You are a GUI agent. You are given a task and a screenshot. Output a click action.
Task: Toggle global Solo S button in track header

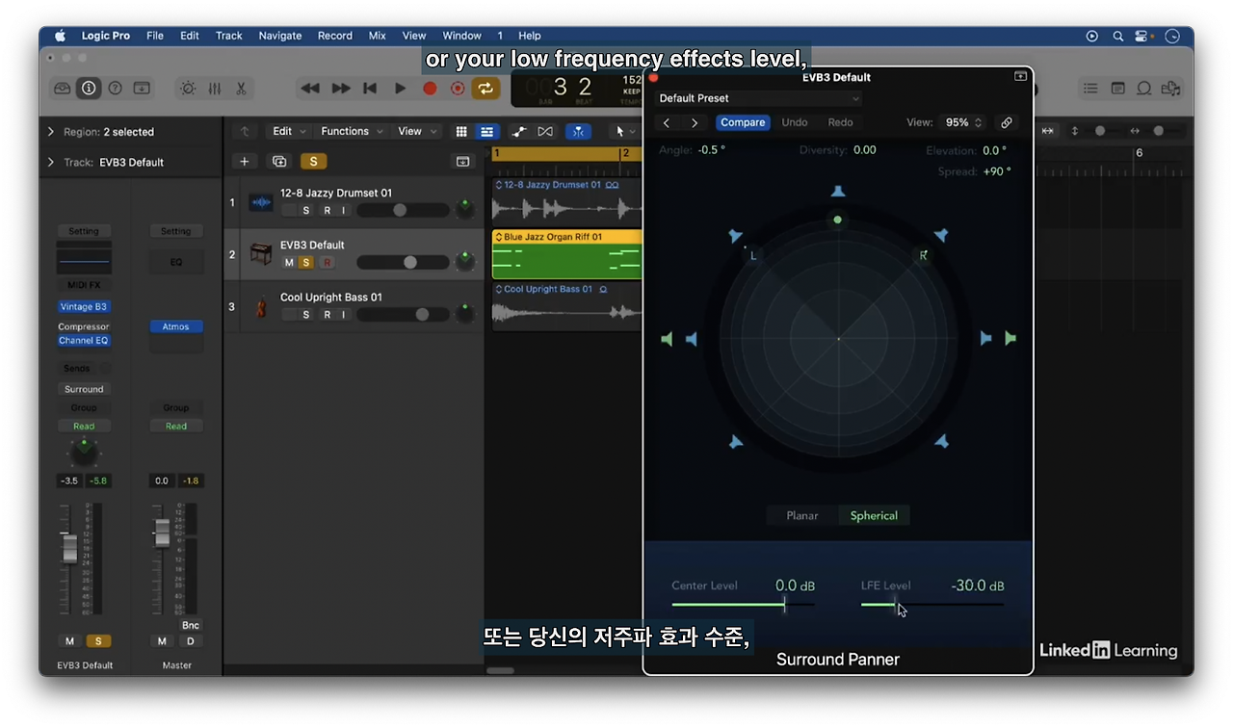tap(313, 162)
